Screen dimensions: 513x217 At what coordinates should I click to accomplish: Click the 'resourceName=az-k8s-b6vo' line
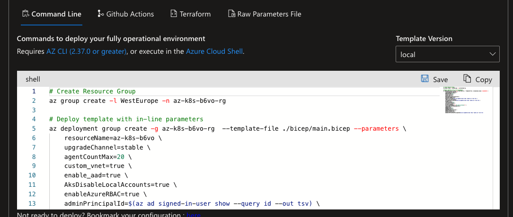point(113,138)
